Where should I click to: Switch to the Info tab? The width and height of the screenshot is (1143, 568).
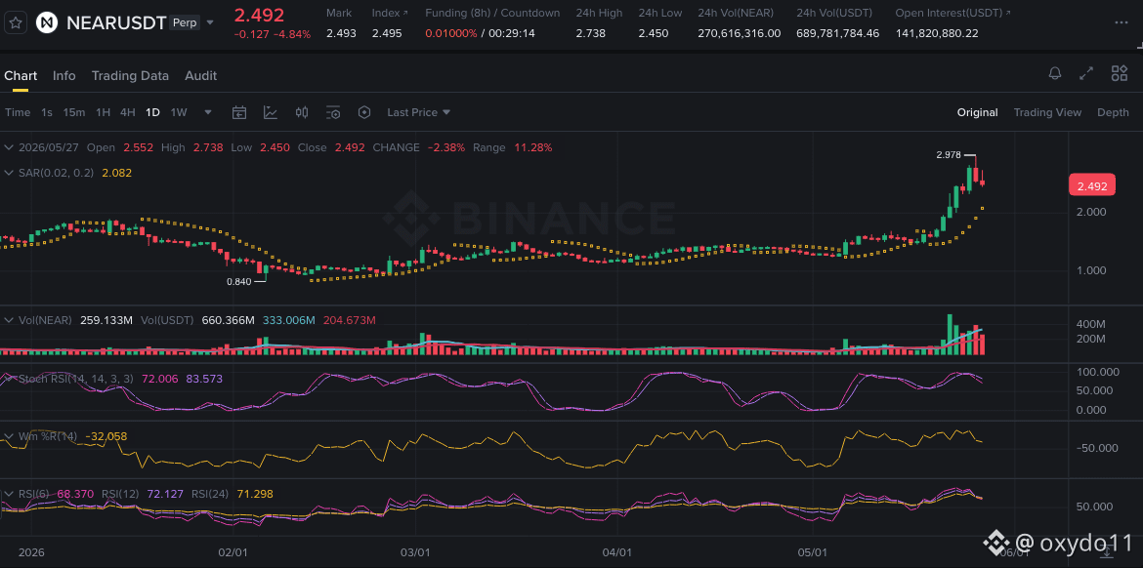(64, 76)
